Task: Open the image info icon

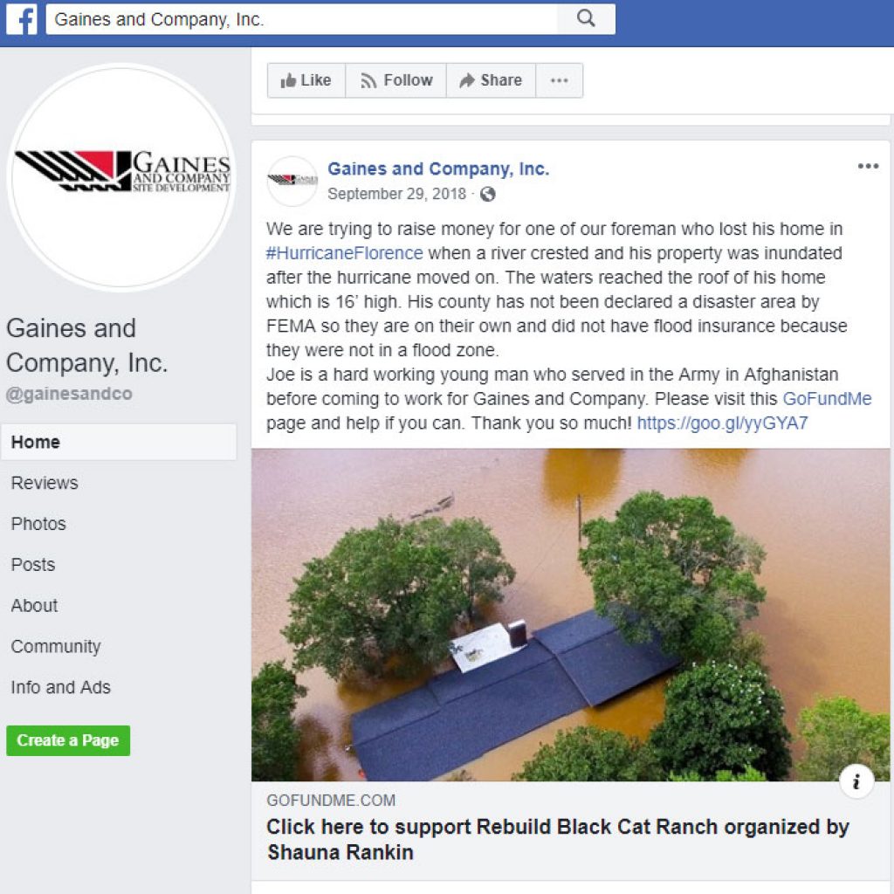Action: click(x=856, y=781)
